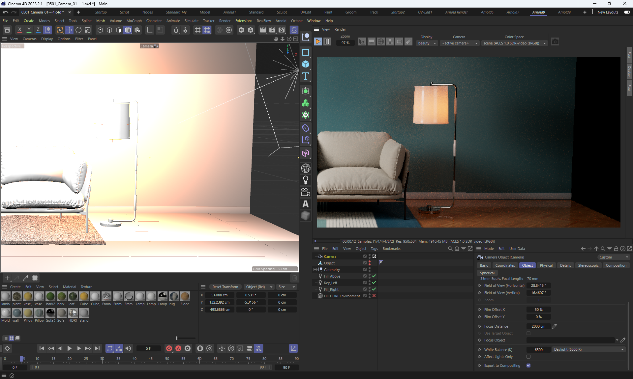
Task: Open White Balance Daylight preset dropdown
Action: [589, 349]
